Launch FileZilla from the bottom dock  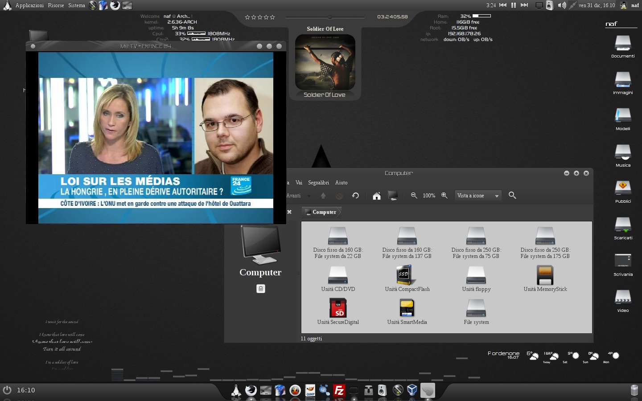[339, 390]
